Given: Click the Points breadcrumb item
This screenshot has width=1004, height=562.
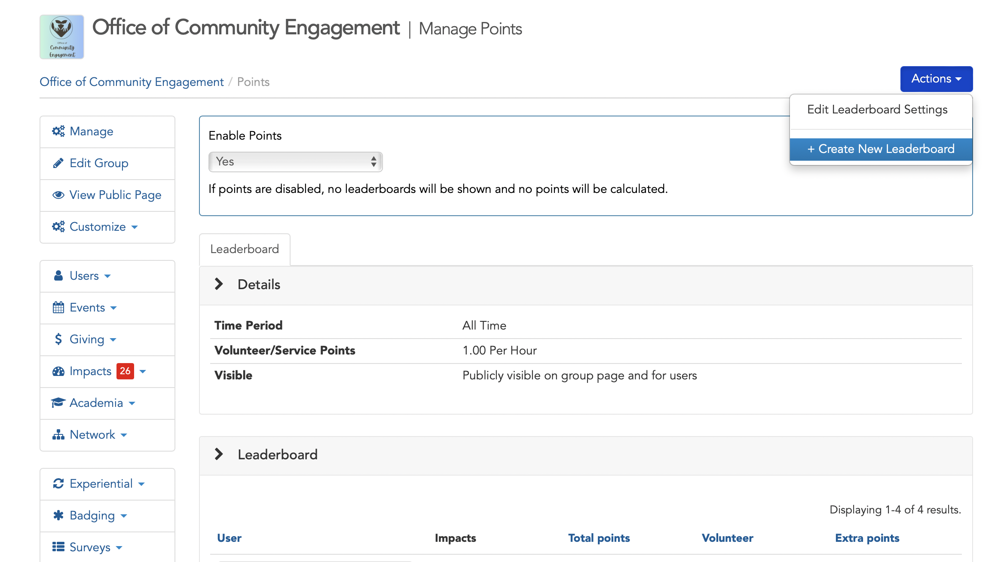Looking at the screenshot, I should click(252, 82).
